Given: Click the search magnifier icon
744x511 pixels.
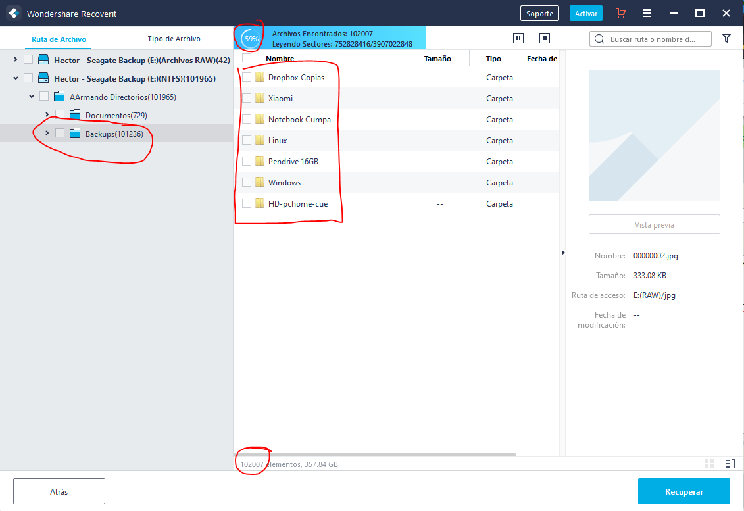Looking at the screenshot, I should click(x=599, y=39).
